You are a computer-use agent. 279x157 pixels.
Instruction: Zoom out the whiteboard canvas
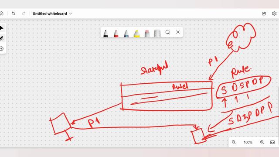(x=234, y=142)
